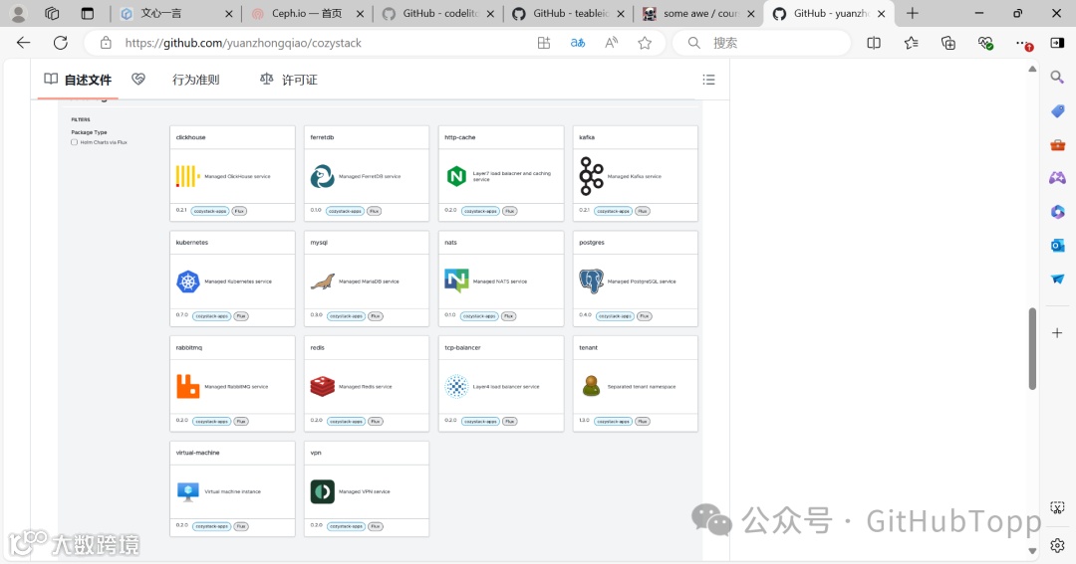Click the VPN service logo icon
The width and height of the screenshot is (1076, 564).
click(x=322, y=491)
